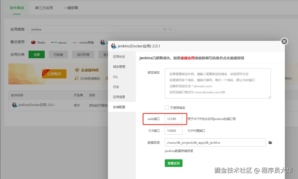Click the web端口 field showing 12180

point(173,119)
